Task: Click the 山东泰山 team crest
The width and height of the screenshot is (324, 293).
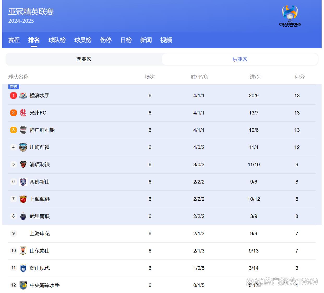Action: pyautogui.click(x=23, y=251)
